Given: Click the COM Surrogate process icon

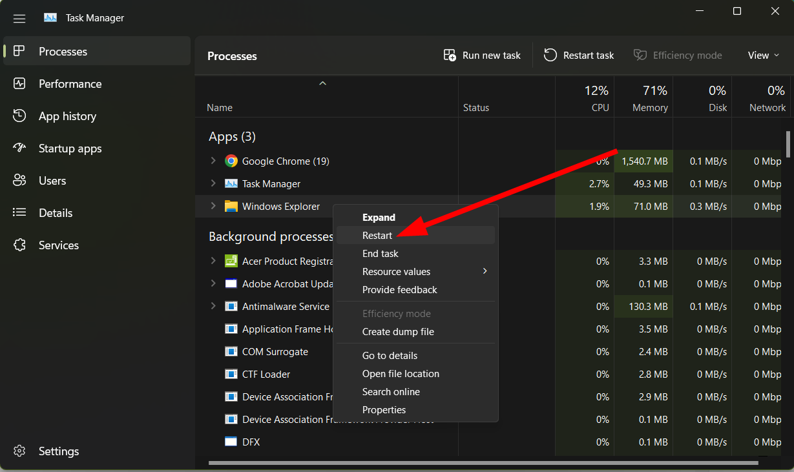Looking at the screenshot, I should (x=231, y=351).
